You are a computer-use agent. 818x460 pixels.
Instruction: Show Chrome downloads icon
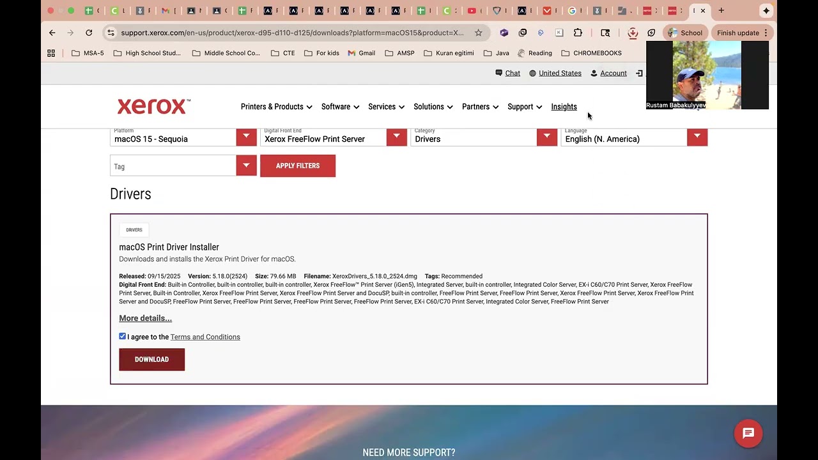(633, 33)
